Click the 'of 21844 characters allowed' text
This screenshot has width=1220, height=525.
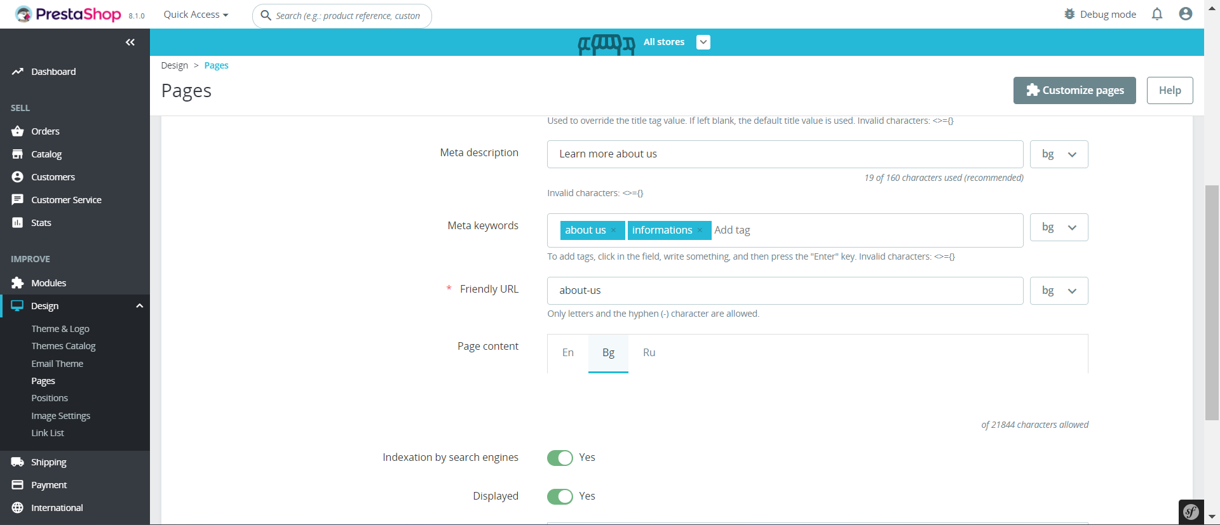pos(1034,425)
